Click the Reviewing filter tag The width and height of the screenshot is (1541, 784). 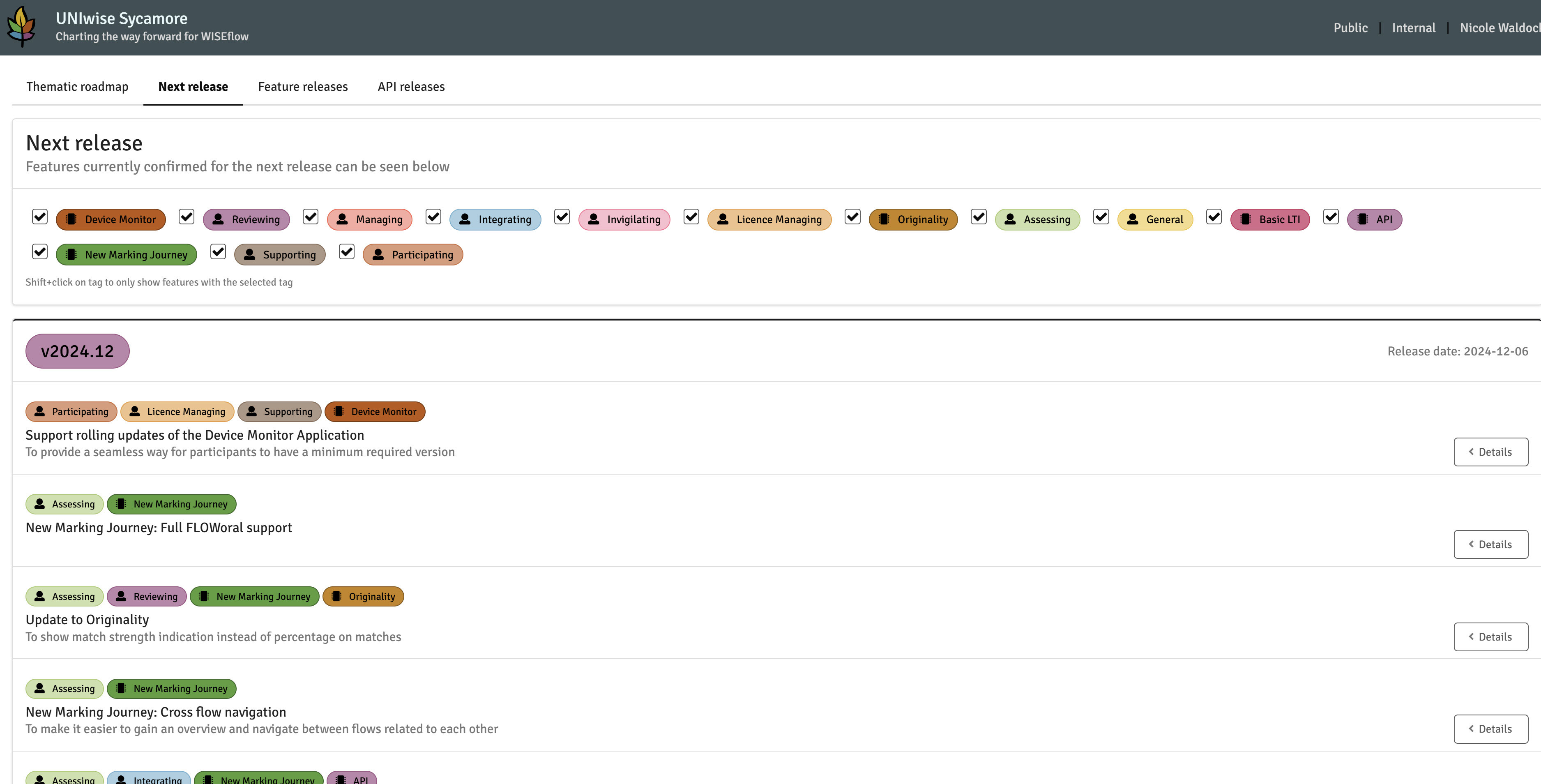pos(246,220)
